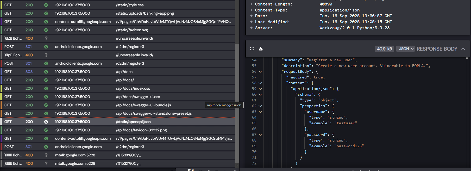Fold the requestBody block at line 56
The height and width of the screenshot is (171, 471).
tap(260, 71)
